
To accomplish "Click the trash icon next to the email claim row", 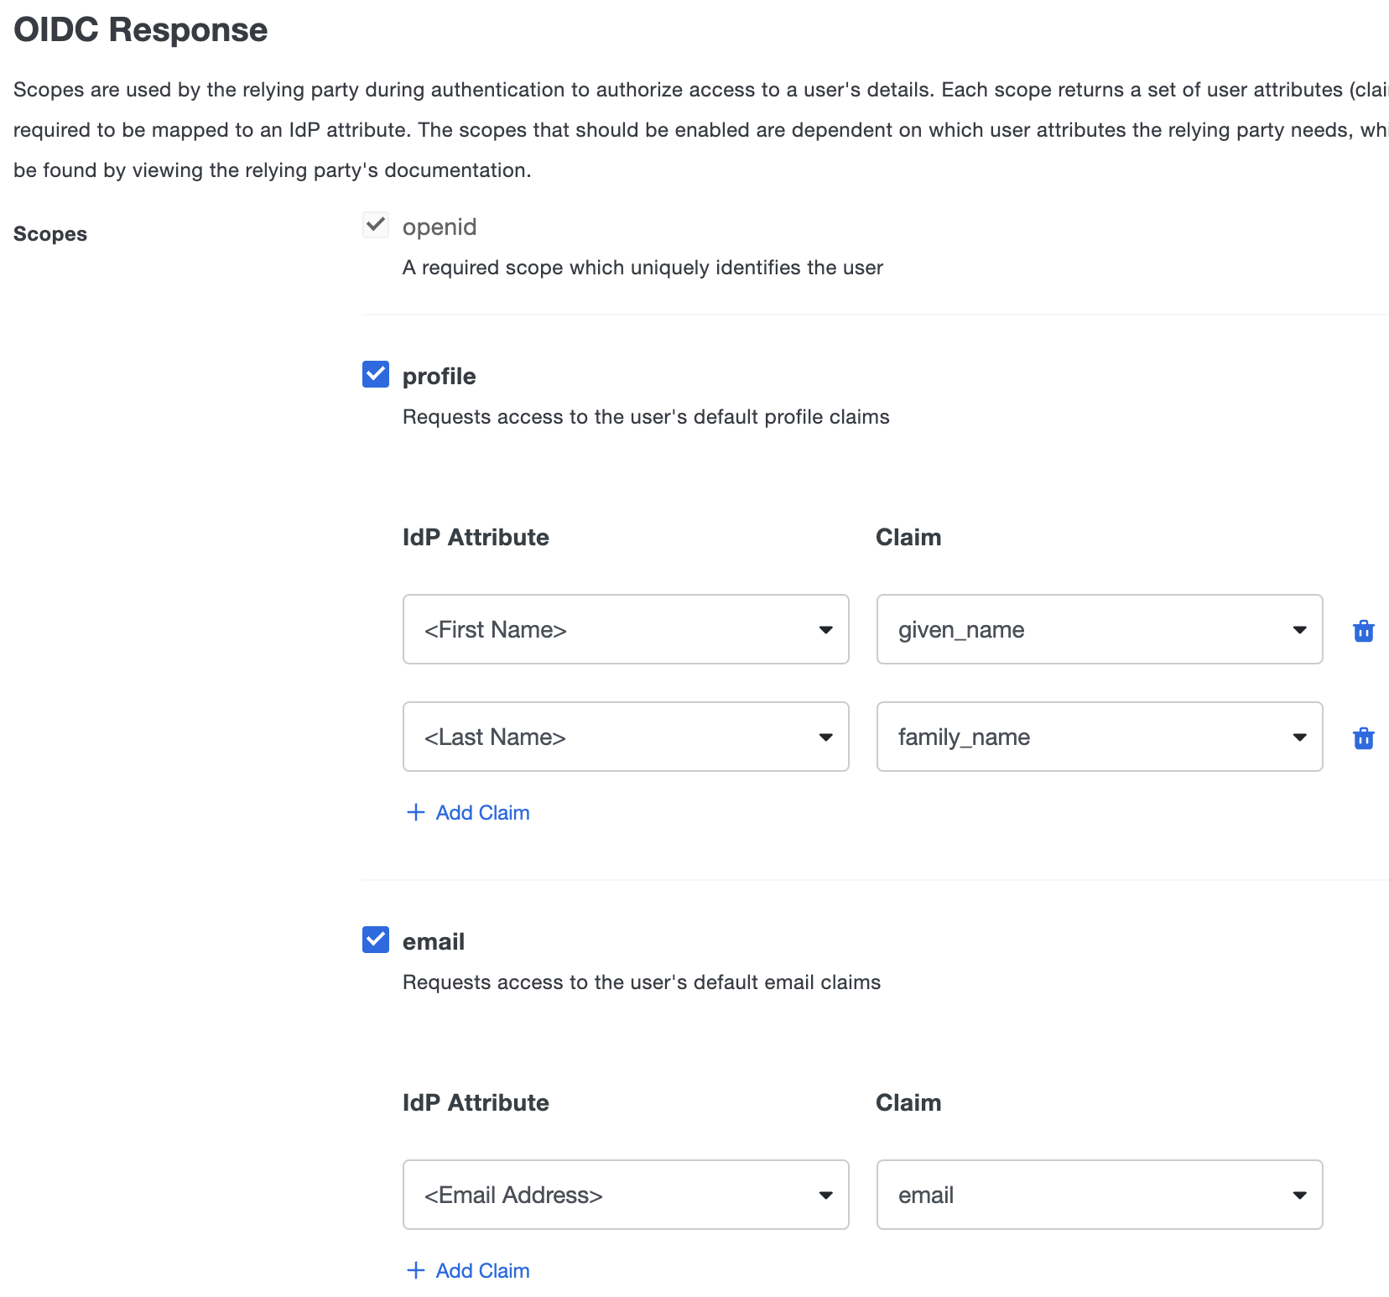I will pyautogui.click(x=1364, y=1195).
